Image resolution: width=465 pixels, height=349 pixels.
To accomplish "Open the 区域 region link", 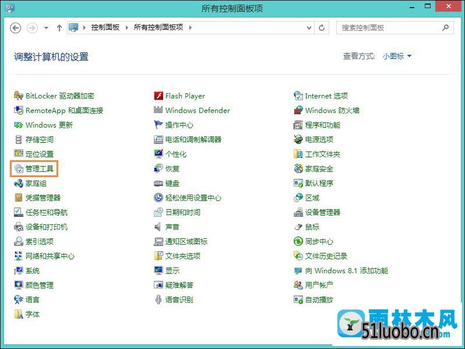I will 312,198.
